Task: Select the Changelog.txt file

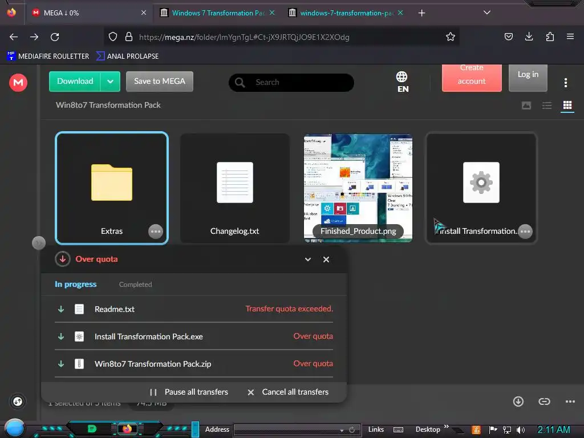Action: pyautogui.click(x=234, y=188)
